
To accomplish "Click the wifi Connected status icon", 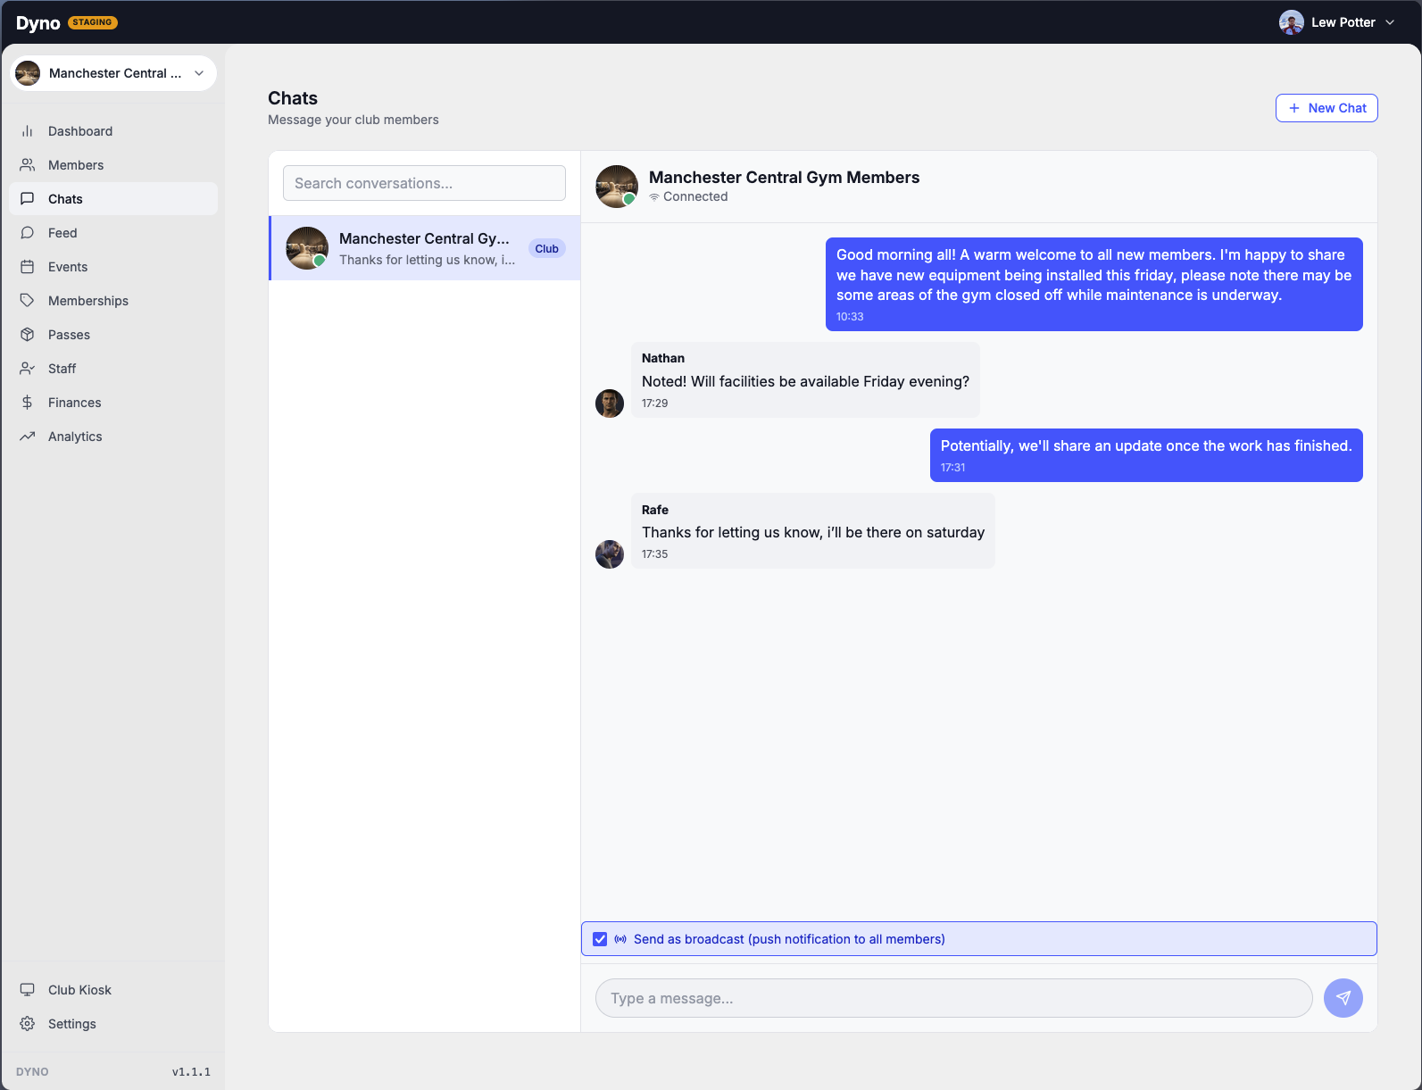I will 654,197.
